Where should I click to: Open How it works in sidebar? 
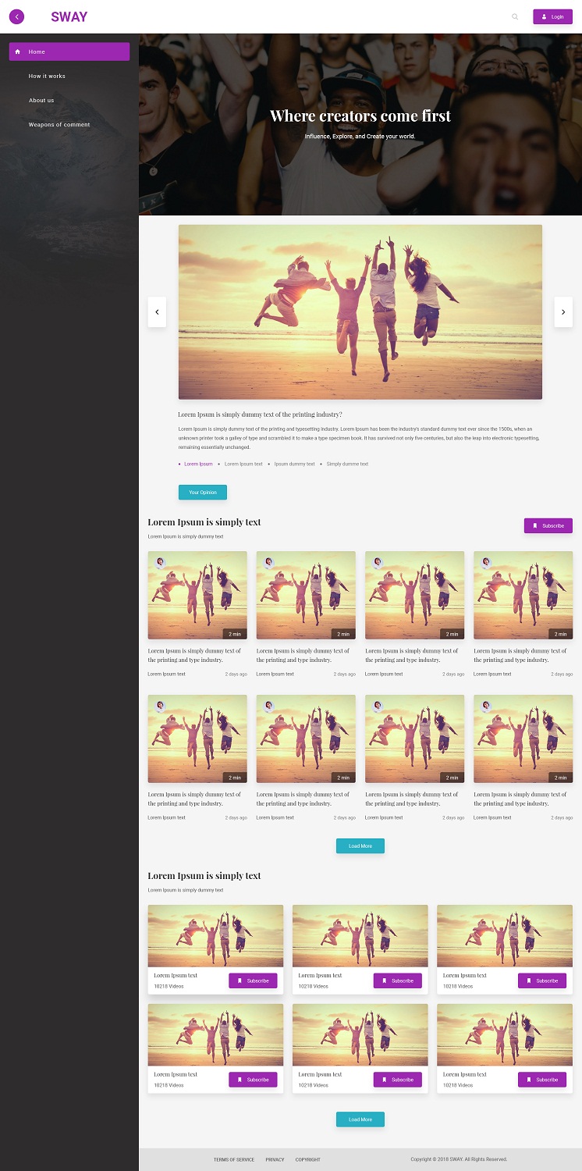47,76
